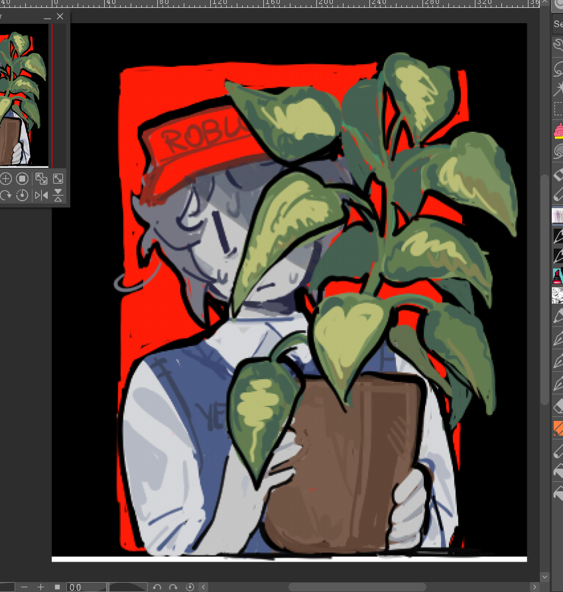Image resolution: width=563 pixels, height=592 pixels.
Task: Zoom in with the bottom bar plus
Action: pos(40,587)
